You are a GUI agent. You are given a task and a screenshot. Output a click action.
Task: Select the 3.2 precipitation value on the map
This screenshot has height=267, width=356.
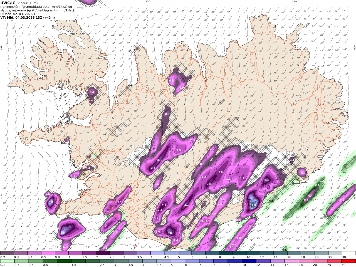click(186, 205)
